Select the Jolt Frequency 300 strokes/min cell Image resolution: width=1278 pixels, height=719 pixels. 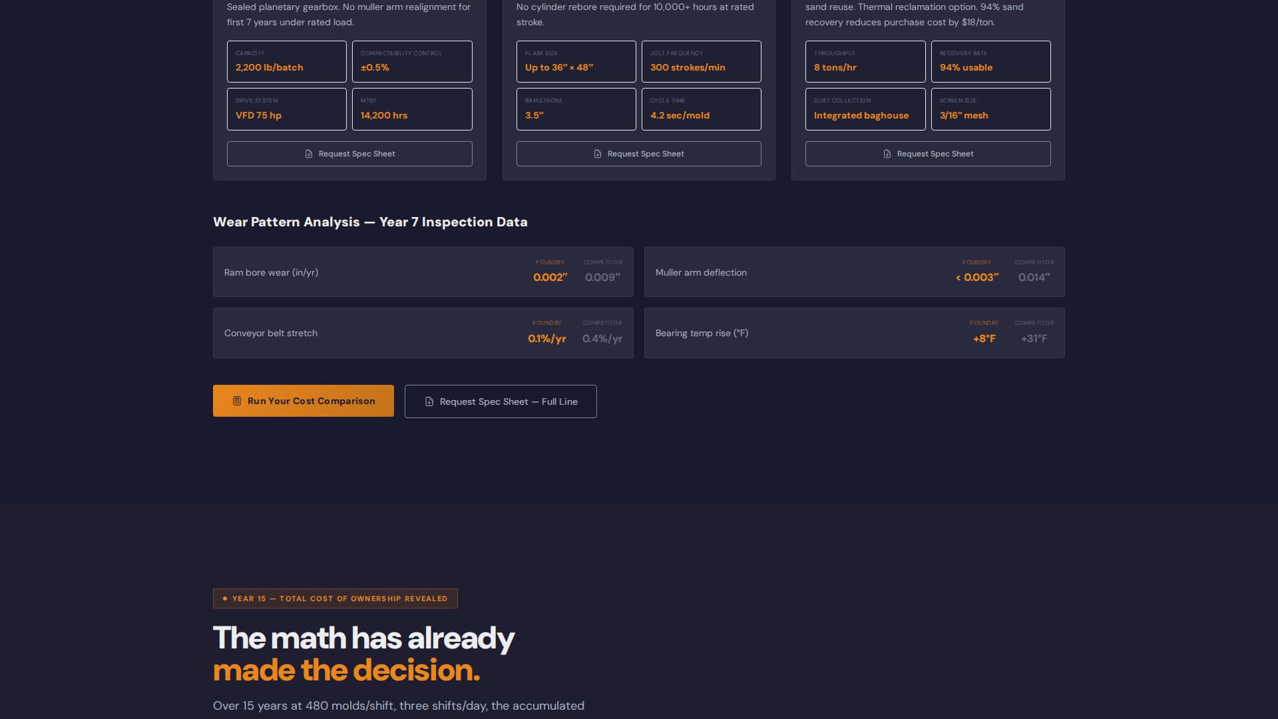pos(701,61)
